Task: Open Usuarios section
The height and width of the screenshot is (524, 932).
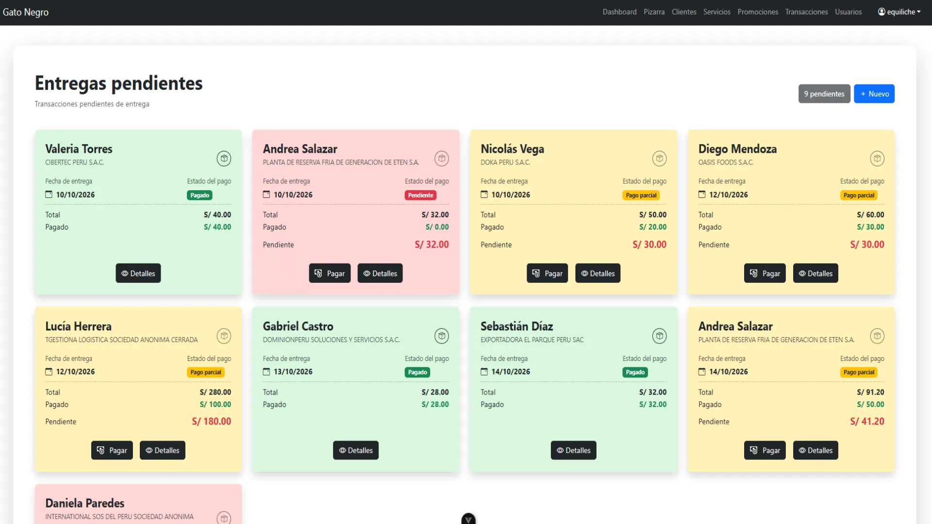Action: point(848,12)
